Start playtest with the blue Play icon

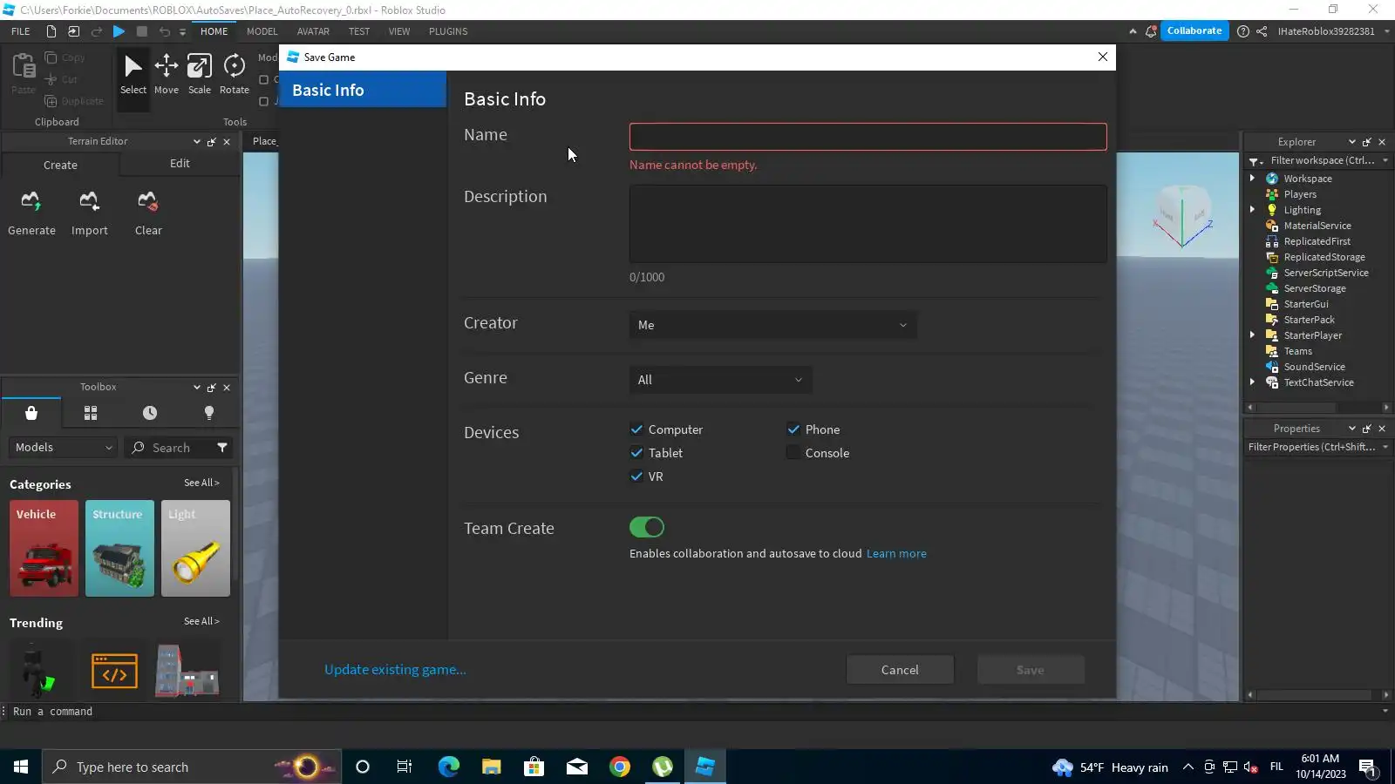tap(119, 31)
